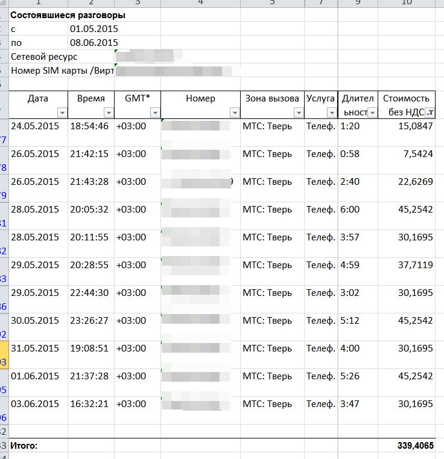Viewport: 444px width, 459px height.
Task: Select the date cell 31.05.2015
Action: click(x=39, y=355)
